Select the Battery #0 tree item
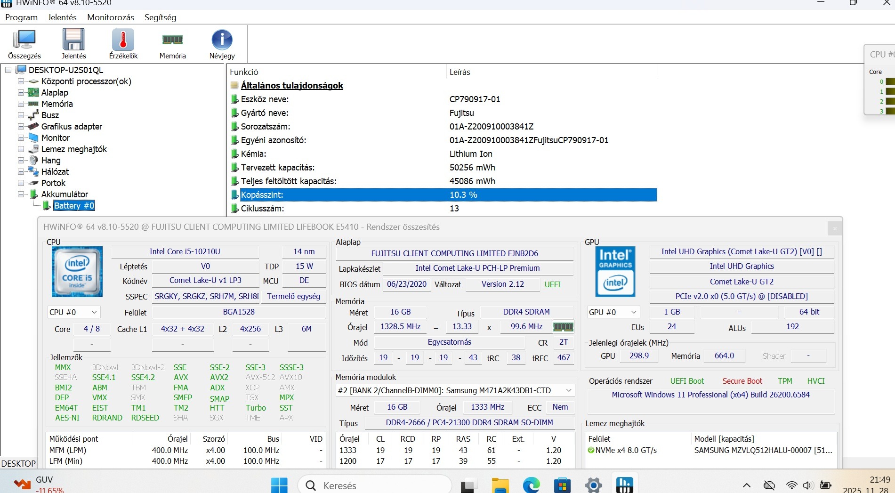895x493 pixels. [74, 206]
